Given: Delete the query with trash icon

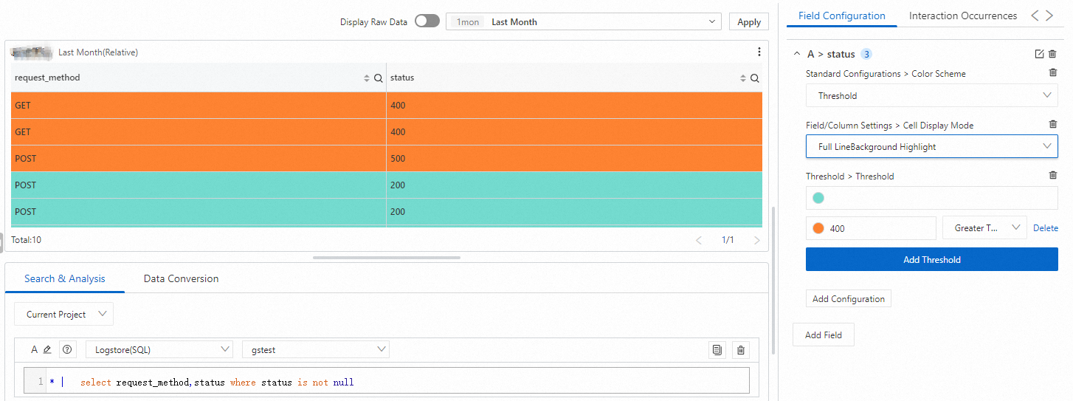Looking at the screenshot, I should (741, 350).
